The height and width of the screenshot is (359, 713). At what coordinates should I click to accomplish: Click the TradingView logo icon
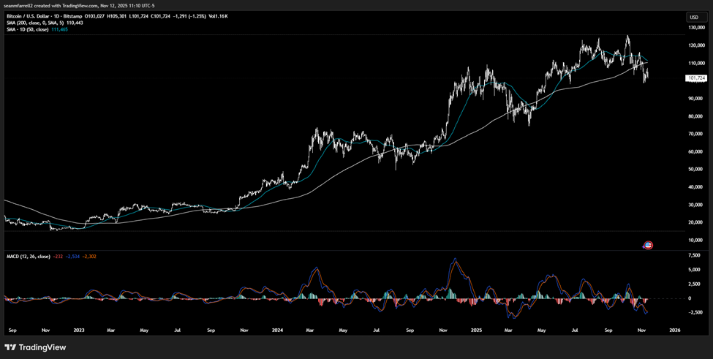point(10,347)
